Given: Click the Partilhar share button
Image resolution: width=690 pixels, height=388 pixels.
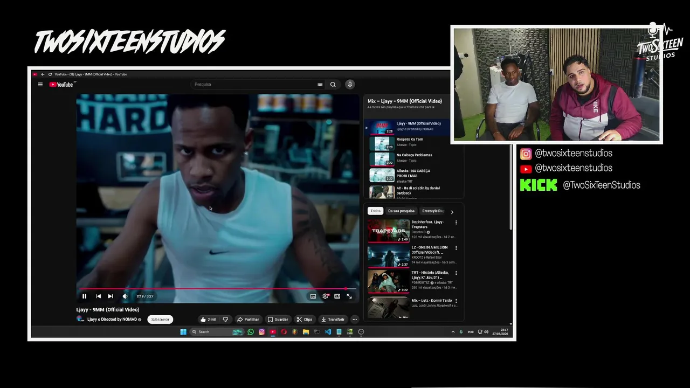Looking at the screenshot, I should [x=248, y=320].
